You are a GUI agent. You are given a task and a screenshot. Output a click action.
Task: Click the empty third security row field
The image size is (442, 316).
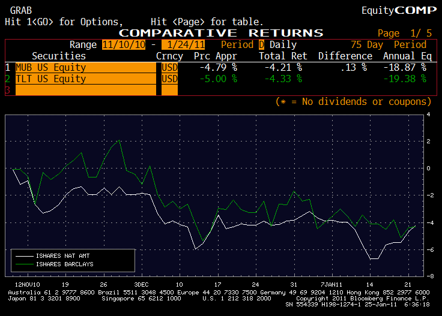point(85,91)
